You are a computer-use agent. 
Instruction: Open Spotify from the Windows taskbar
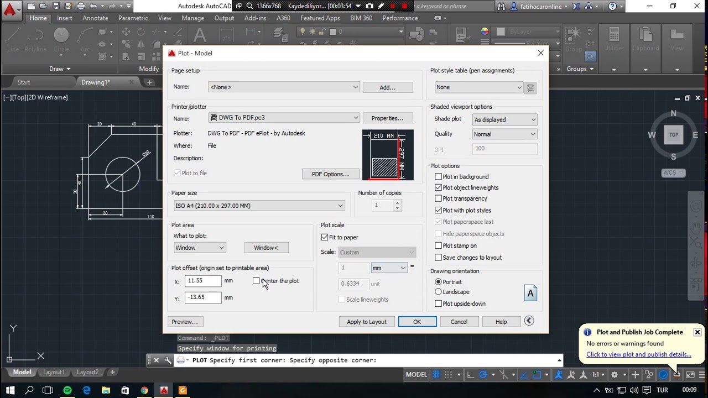[67, 390]
